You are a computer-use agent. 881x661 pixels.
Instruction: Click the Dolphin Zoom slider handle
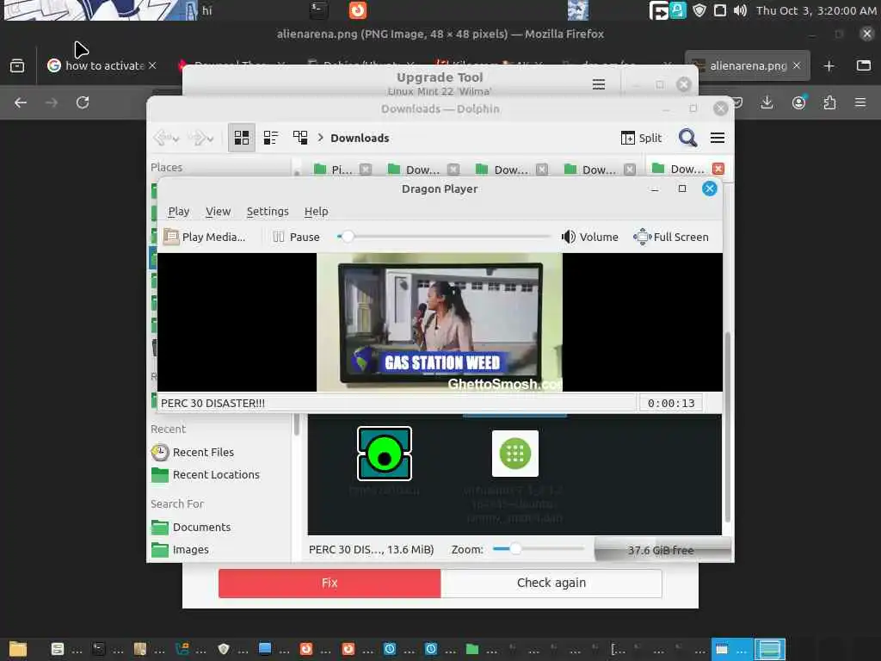[x=514, y=548]
